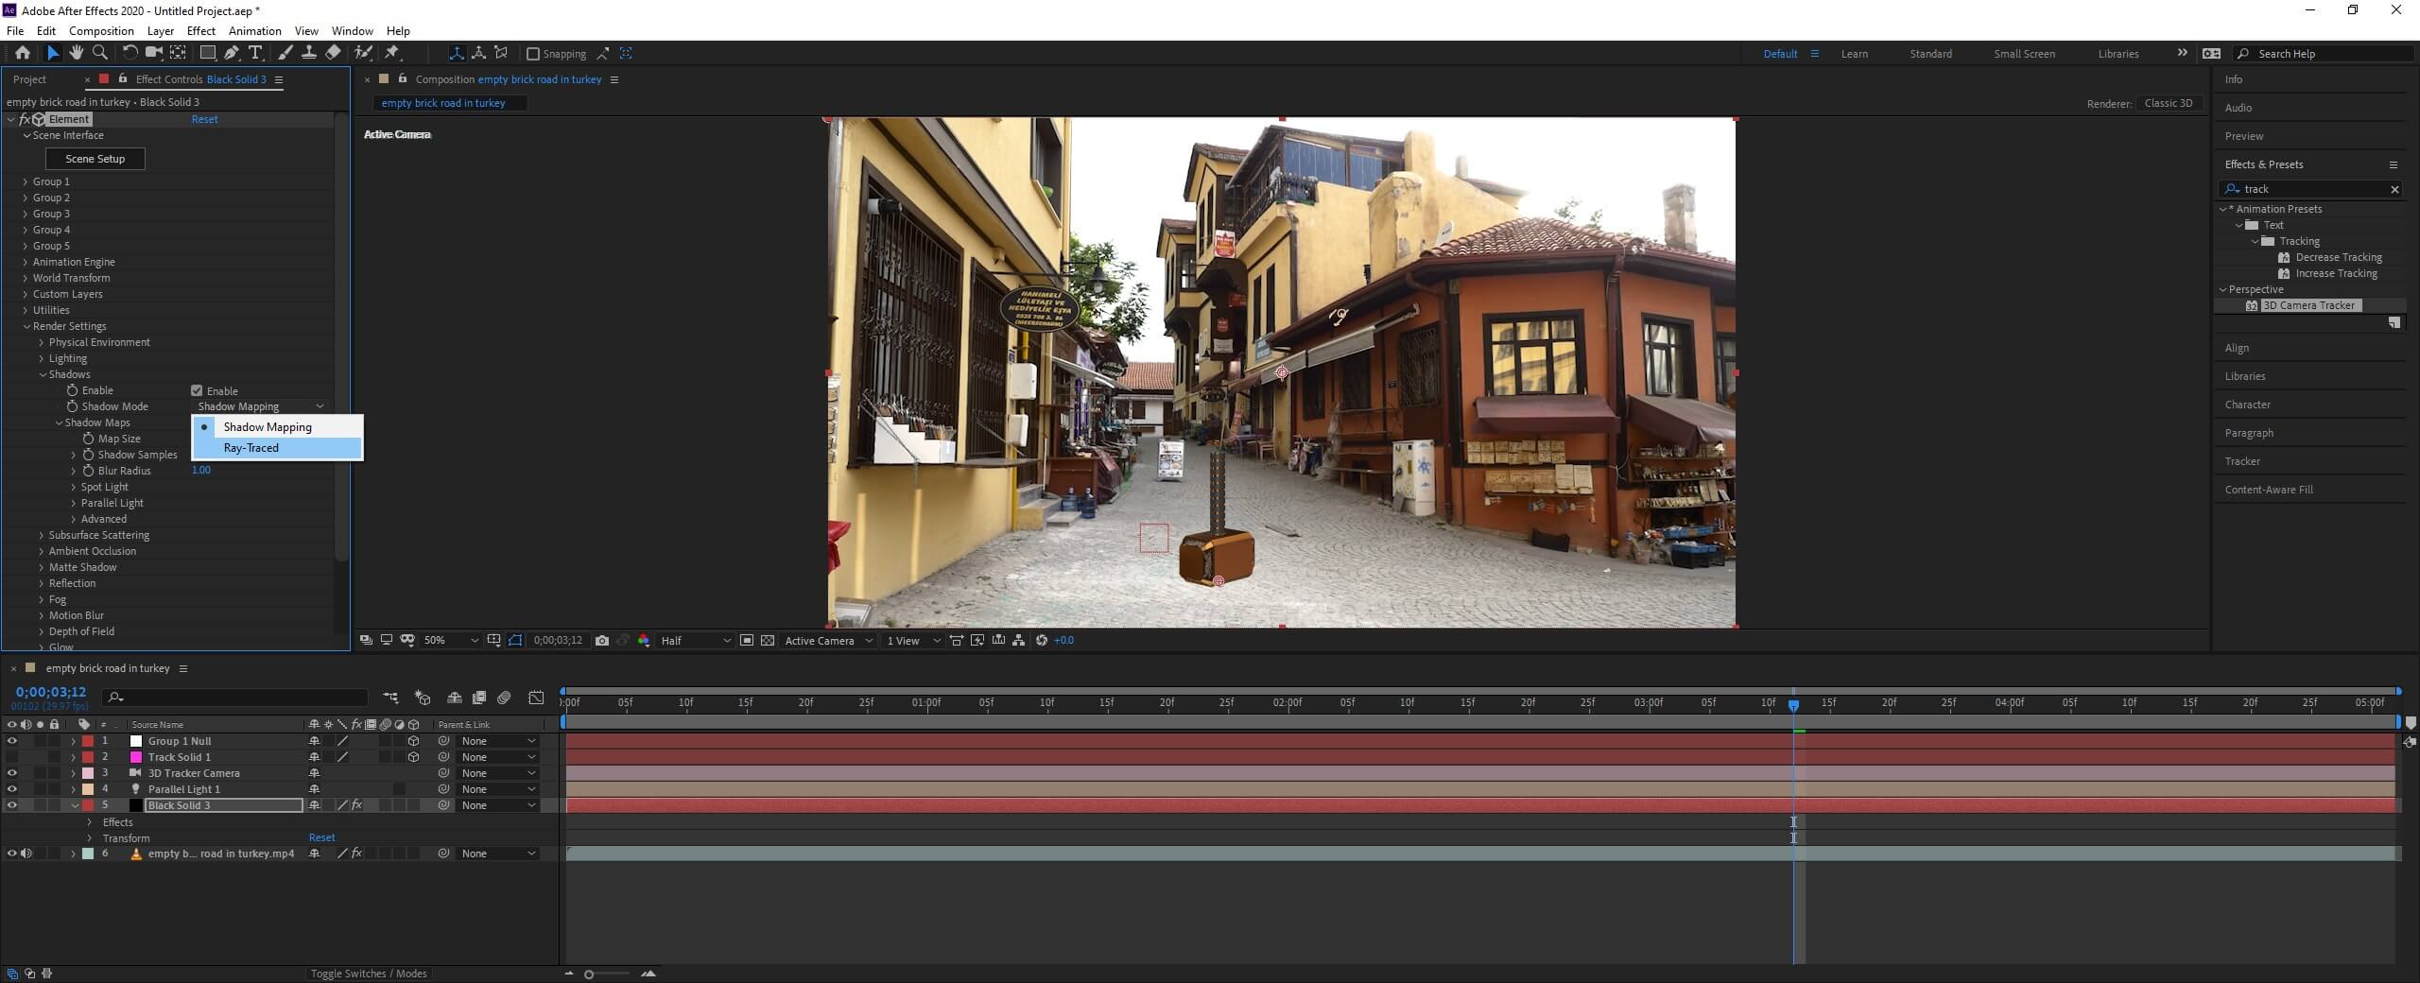Expand the Ambient Occlusion settings
The height and width of the screenshot is (983, 2420).
click(x=42, y=551)
